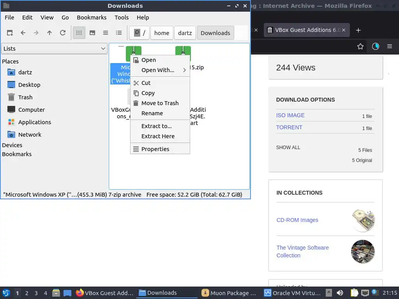
Task: Choose Open in context menu
Action: 160,60
